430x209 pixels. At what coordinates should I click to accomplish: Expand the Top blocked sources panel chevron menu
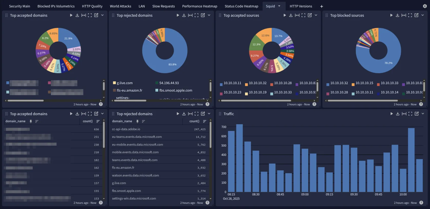423,15
